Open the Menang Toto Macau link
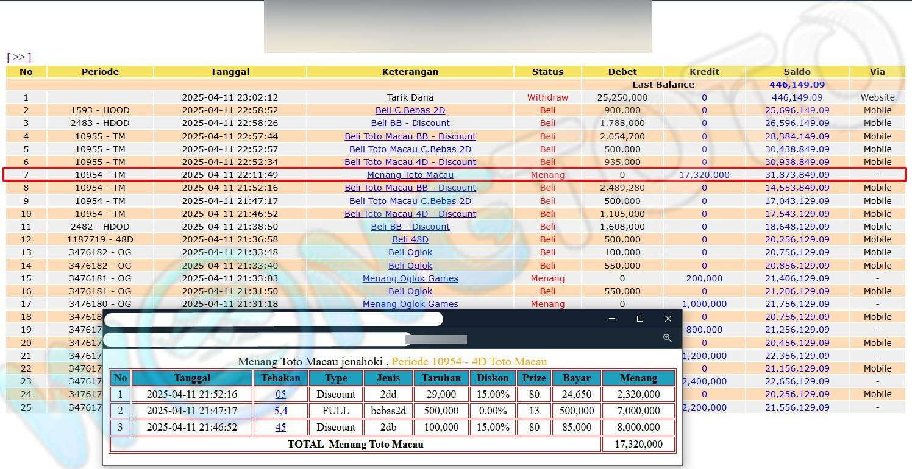 coord(410,175)
